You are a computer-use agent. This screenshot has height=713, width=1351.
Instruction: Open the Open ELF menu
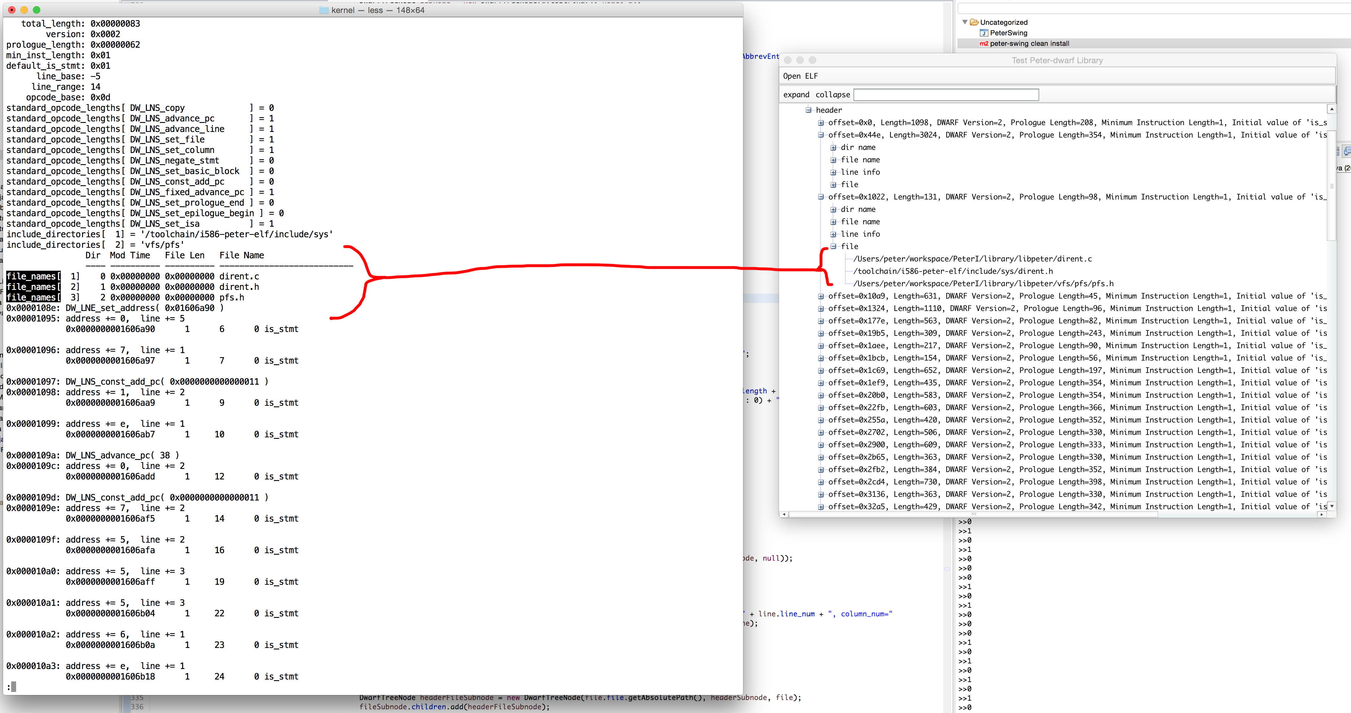tap(800, 76)
